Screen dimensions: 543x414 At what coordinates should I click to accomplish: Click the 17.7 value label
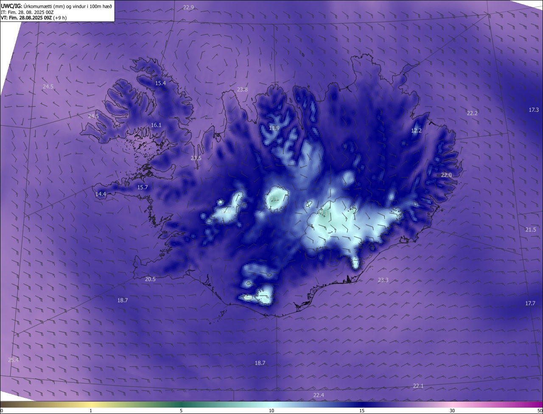(x=530, y=303)
